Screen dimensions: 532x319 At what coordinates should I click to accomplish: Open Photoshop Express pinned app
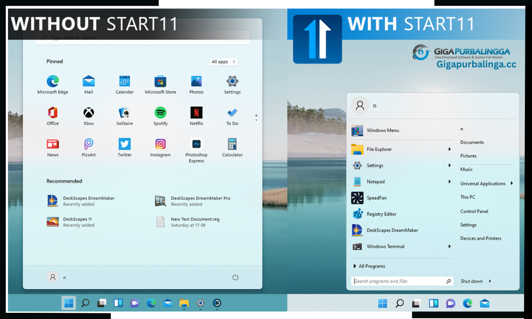(196, 151)
